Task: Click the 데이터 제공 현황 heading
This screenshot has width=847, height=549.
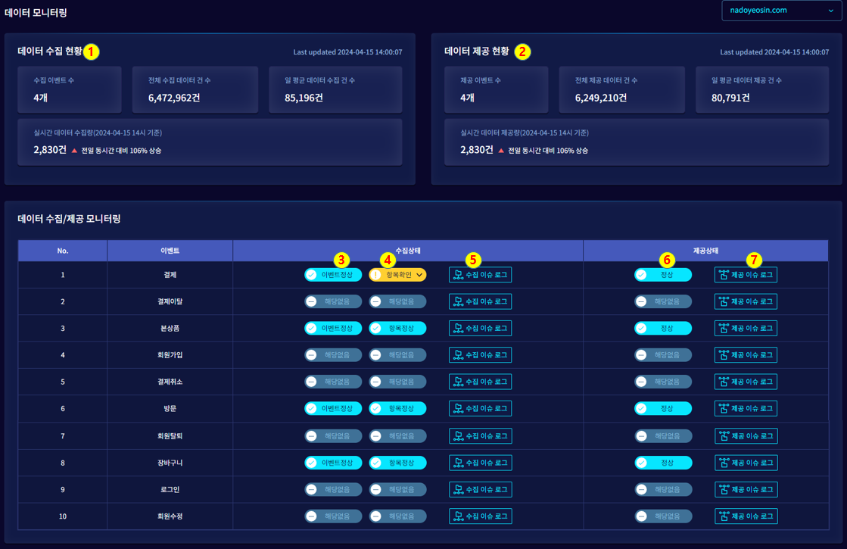Action: pos(476,51)
